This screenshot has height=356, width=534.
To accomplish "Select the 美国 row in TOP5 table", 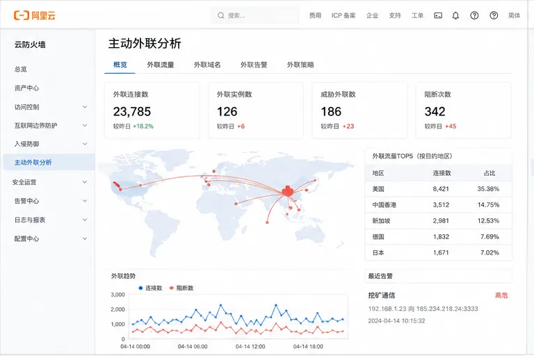I will click(438, 189).
